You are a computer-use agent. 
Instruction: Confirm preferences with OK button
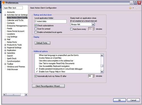click(x=120, y=100)
